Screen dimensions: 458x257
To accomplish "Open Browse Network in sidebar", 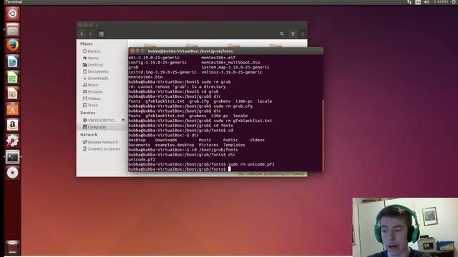I will pyautogui.click(x=100, y=142).
